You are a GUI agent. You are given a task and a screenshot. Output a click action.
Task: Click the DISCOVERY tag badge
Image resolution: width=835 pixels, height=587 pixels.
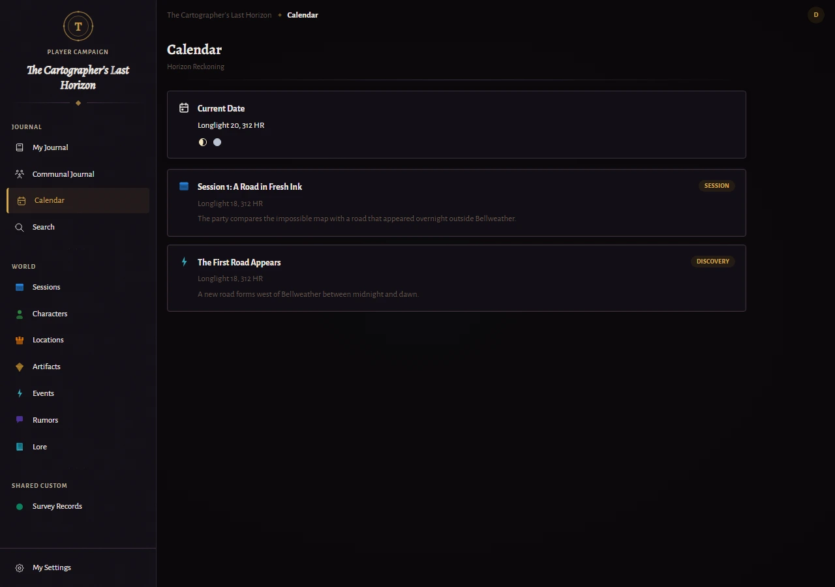click(x=713, y=262)
